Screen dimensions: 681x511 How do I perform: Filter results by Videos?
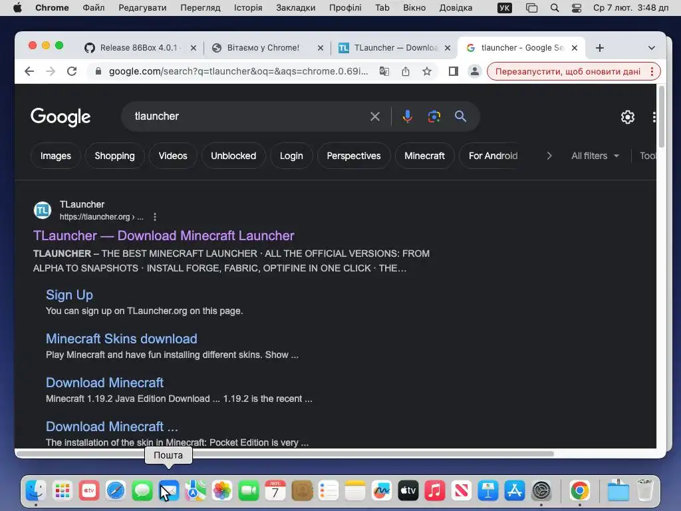(x=173, y=156)
